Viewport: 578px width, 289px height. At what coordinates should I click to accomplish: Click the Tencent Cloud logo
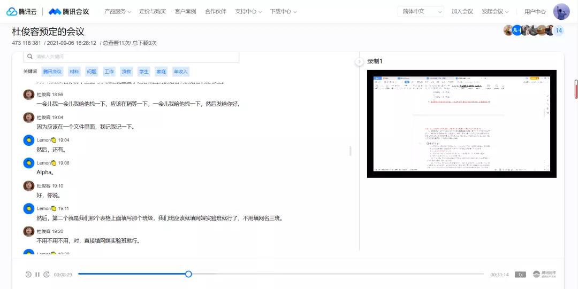point(22,11)
